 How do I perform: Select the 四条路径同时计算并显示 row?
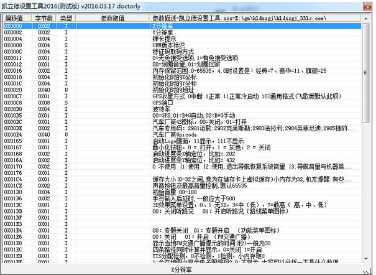(x=181, y=250)
